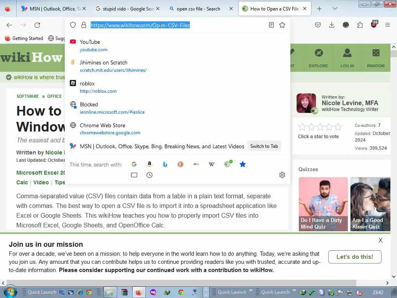Open the OFFICE breadcrumb link
Image resolution: width=397 pixels, height=298 pixels.
tap(54, 96)
